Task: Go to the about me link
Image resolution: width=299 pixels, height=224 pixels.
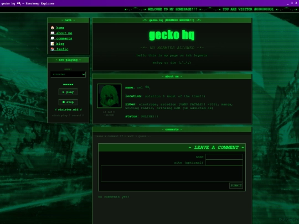Action: tap(64, 33)
